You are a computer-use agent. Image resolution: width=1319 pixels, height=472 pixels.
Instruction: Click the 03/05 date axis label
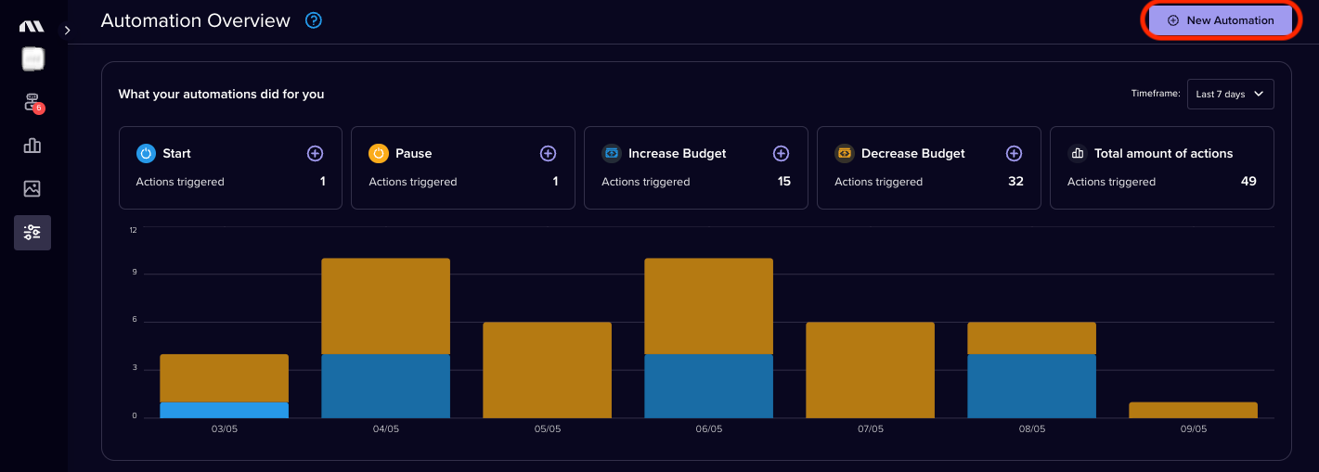coord(225,429)
